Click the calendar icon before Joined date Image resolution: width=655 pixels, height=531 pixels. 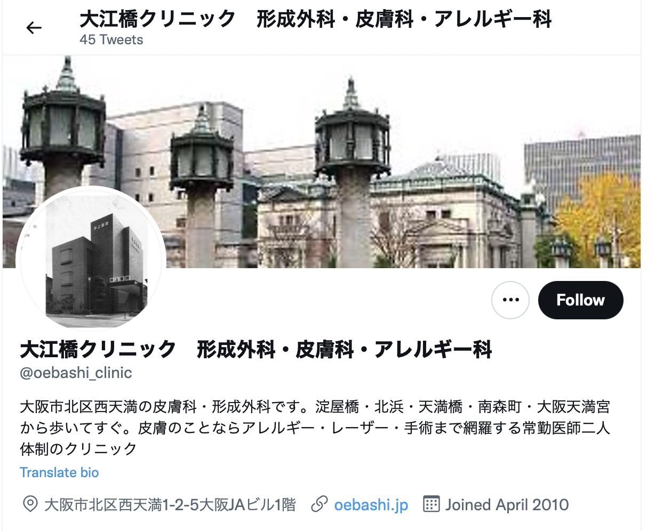pyautogui.click(x=431, y=504)
